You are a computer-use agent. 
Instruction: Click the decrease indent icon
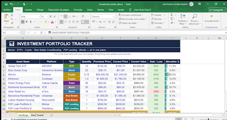pos(73,22)
